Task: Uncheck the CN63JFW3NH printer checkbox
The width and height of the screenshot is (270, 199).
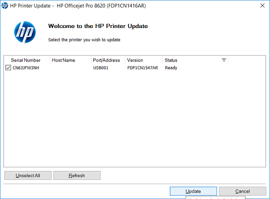Action: 8,68
